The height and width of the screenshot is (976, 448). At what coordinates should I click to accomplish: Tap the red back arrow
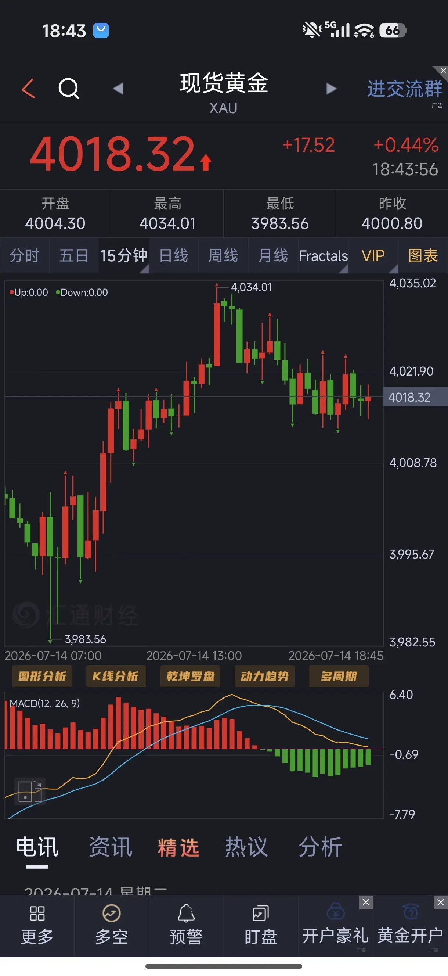tap(28, 89)
